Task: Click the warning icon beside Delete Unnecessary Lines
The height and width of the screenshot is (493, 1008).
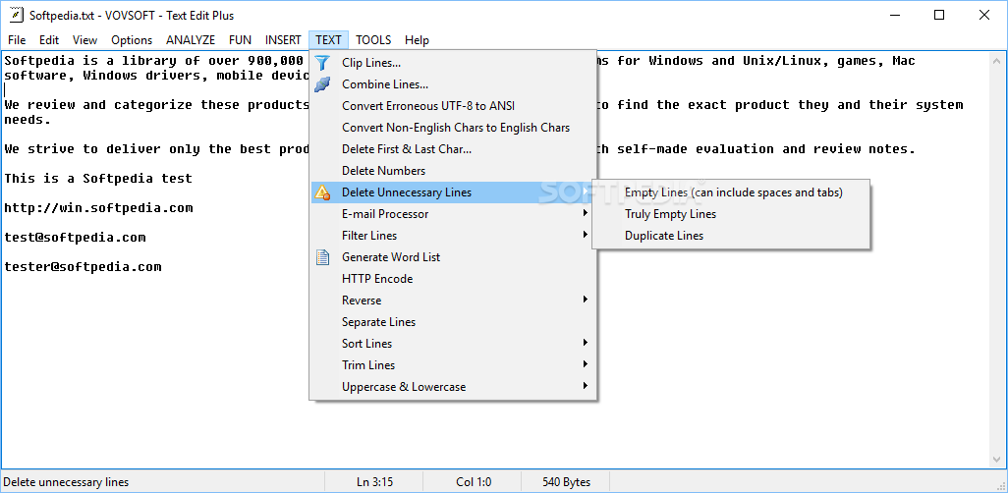Action: pos(322,192)
